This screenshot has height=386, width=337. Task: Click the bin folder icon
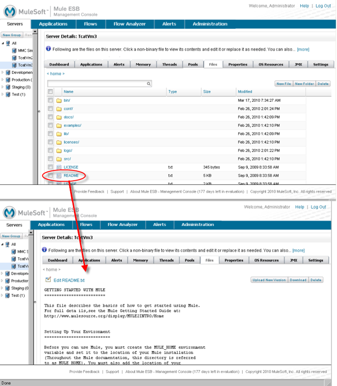tap(59, 101)
